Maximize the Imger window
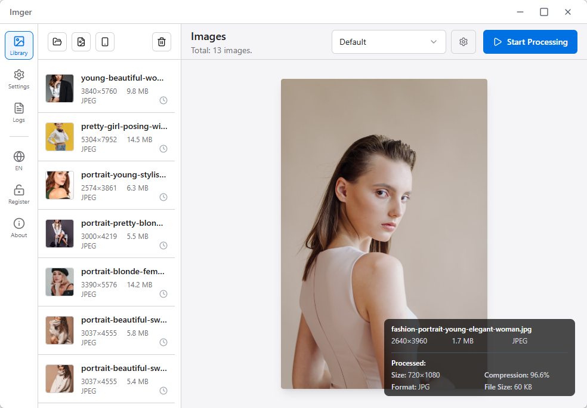 (x=544, y=12)
